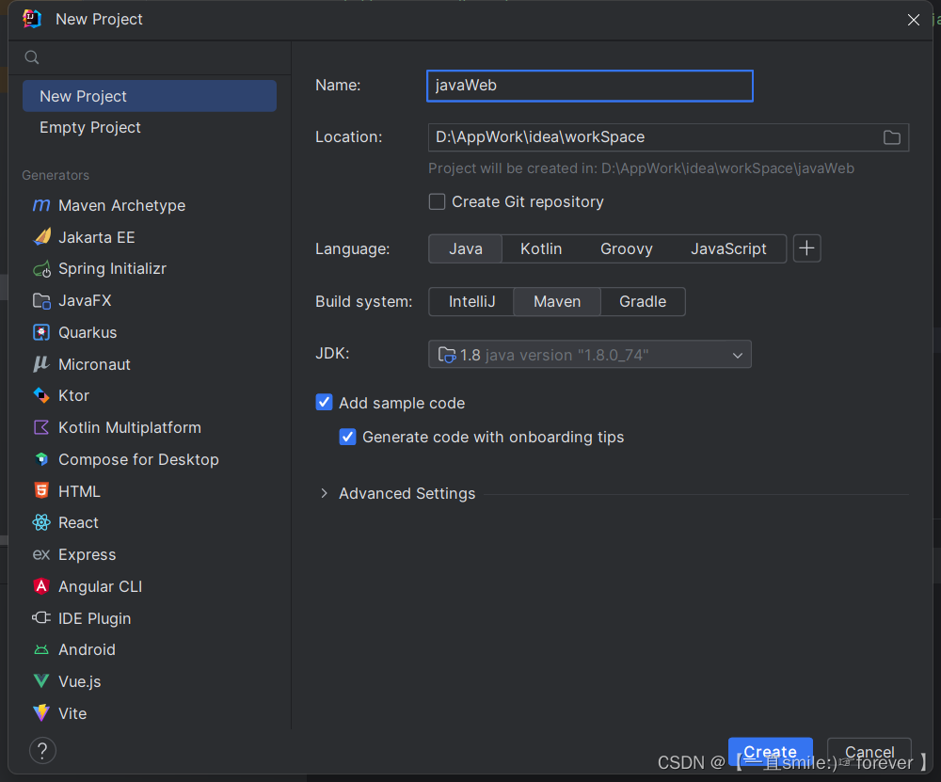Click the Kotlin Multiplatform icon
This screenshot has width=941, height=782.
tap(41, 427)
